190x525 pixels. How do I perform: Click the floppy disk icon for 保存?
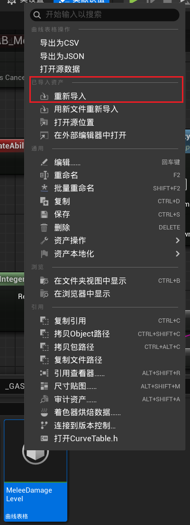click(x=44, y=215)
